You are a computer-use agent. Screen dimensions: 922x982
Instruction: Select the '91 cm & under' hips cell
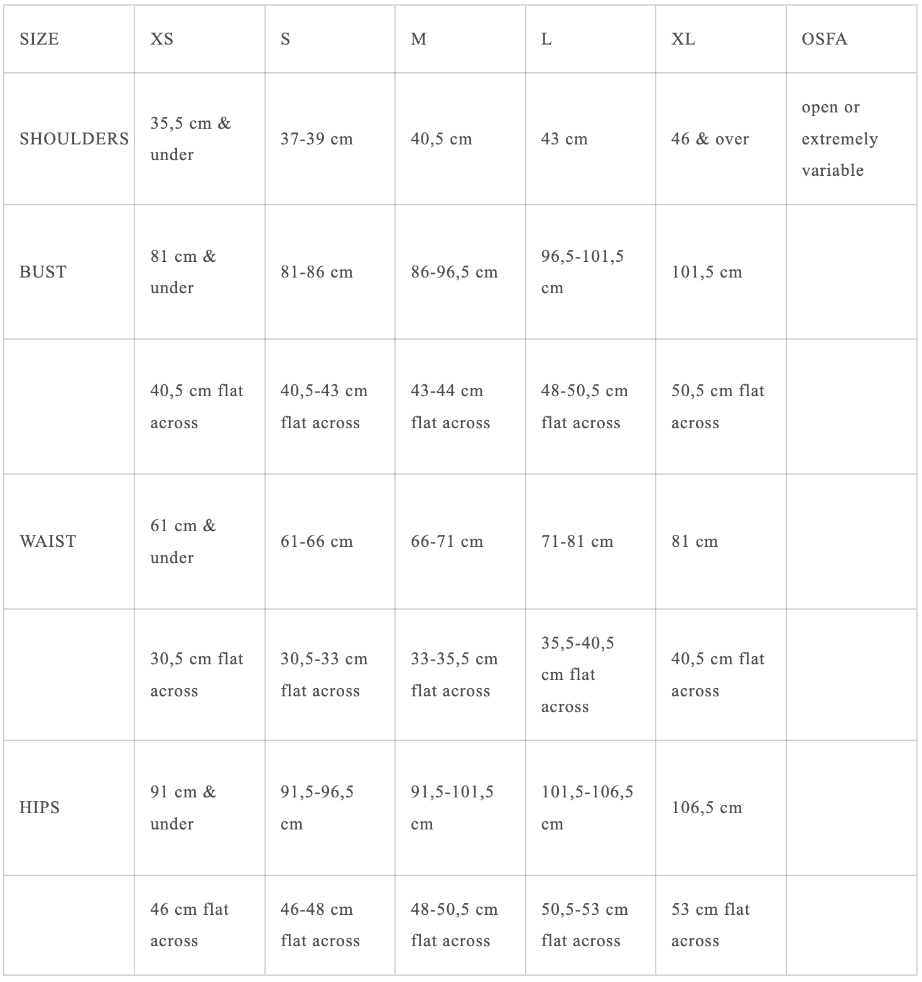point(183,807)
